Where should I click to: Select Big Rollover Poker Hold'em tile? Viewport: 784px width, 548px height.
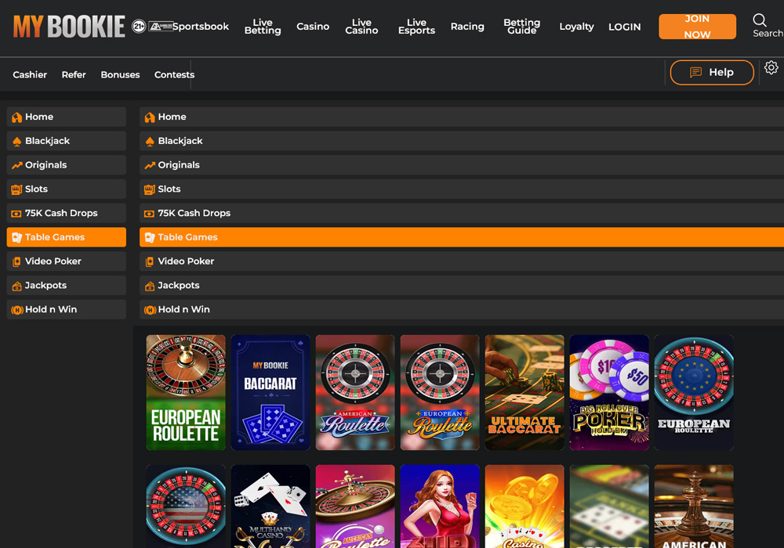[609, 393]
